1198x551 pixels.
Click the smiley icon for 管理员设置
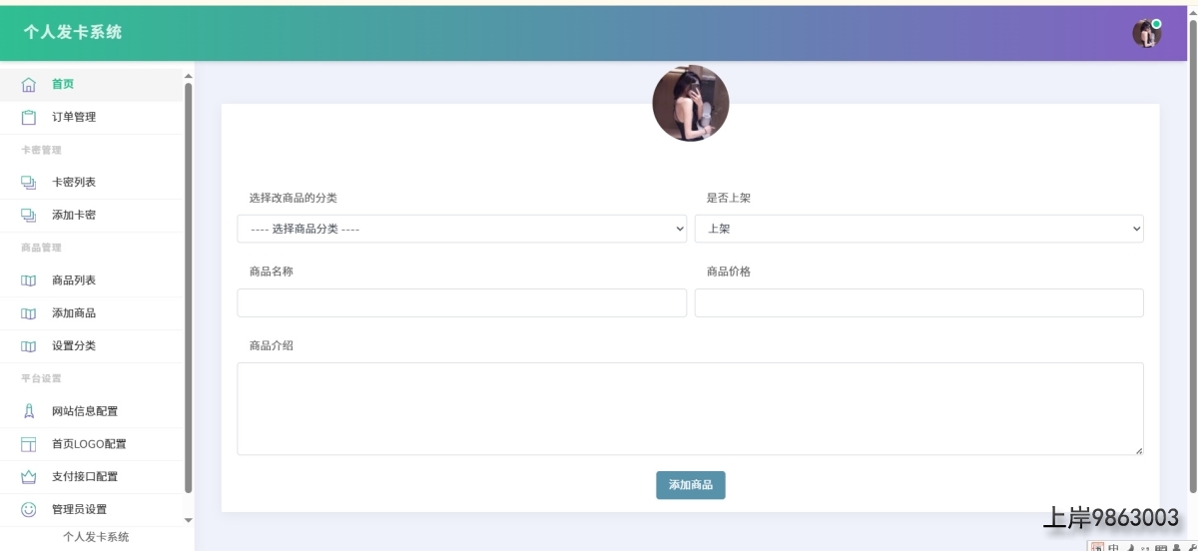tap(29, 510)
